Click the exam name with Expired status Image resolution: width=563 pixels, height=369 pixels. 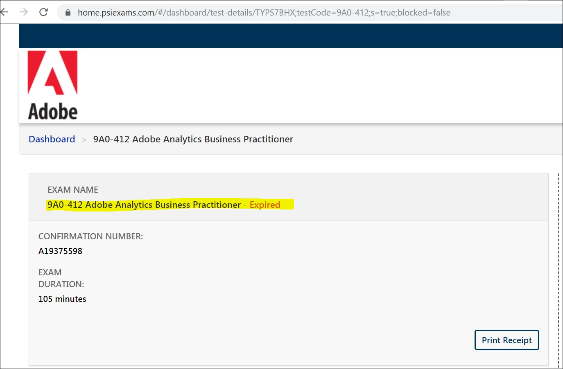click(x=164, y=205)
